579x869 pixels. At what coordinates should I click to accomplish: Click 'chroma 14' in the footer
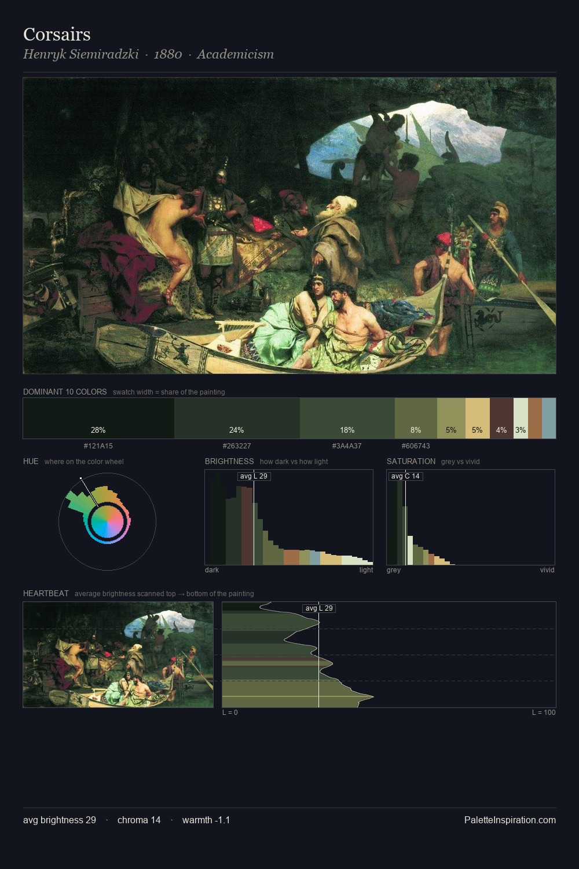tap(139, 820)
